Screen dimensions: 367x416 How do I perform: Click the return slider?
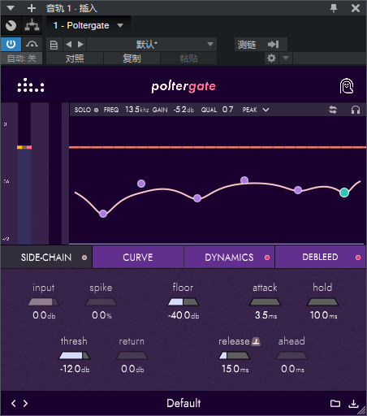132,356
